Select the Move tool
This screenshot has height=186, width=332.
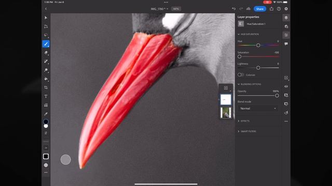(46, 18)
